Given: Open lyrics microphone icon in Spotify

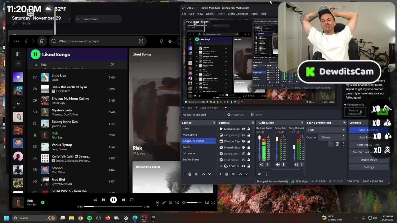Looking at the screenshot, I should [x=164, y=203].
